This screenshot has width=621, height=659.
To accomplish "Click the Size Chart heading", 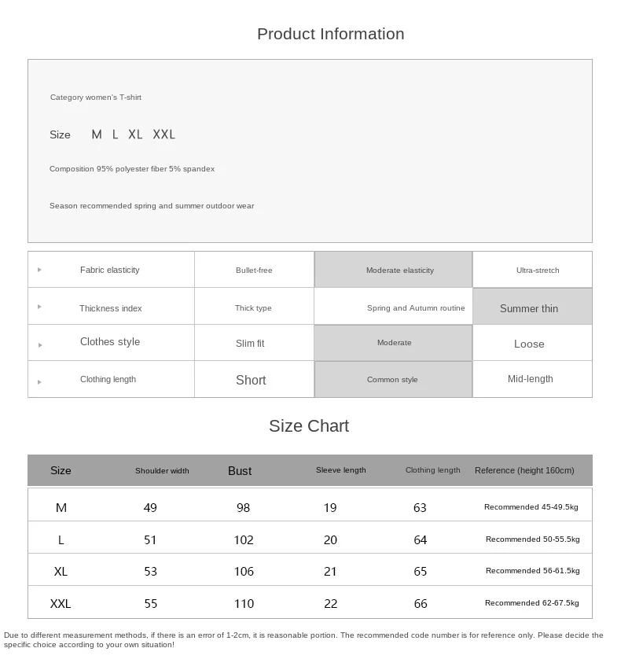I will 309,425.
